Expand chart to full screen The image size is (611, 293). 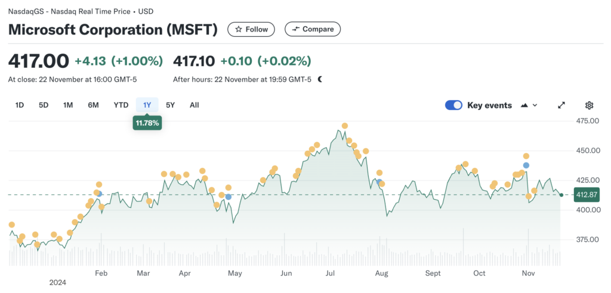pyautogui.click(x=561, y=105)
